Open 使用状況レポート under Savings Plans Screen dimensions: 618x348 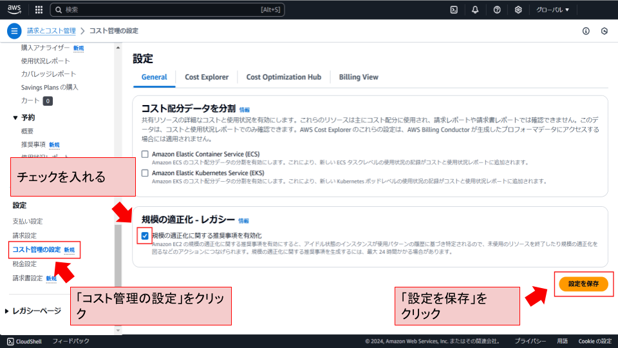point(45,61)
